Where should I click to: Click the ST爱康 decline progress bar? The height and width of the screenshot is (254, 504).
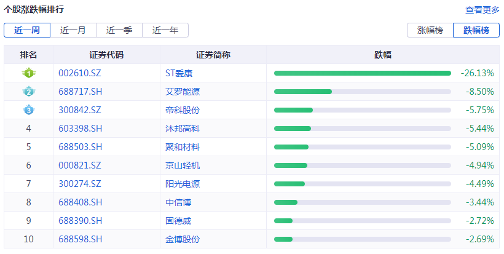(362, 73)
